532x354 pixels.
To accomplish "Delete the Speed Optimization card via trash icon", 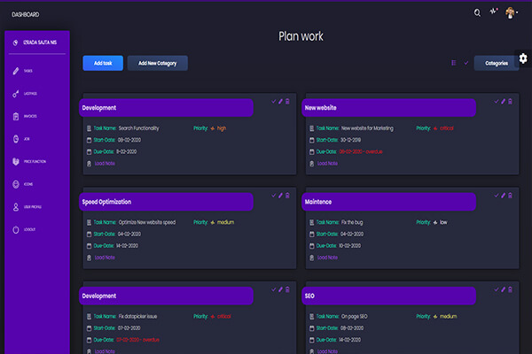I will click(287, 196).
